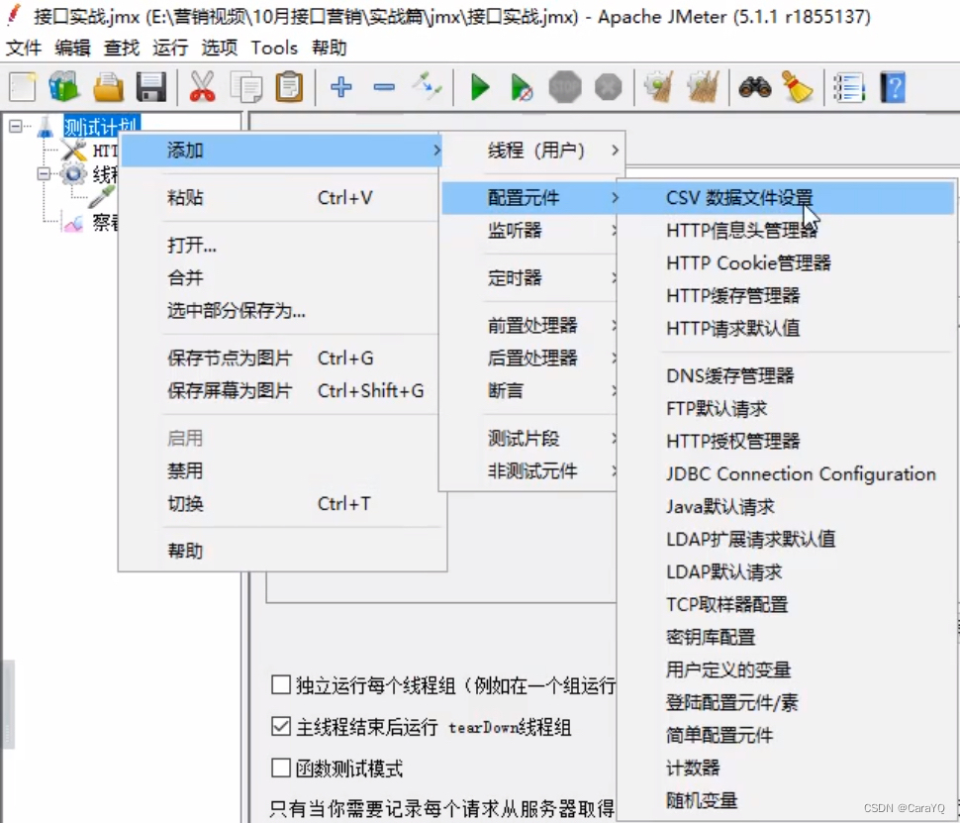This screenshot has height=823, width=960.
Task: Add 计数器 config element
Action: (x=786, y=768)
